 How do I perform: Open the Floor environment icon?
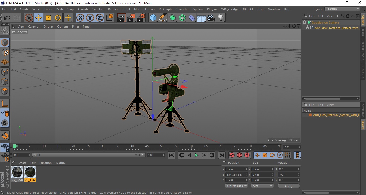click(x=201, y=18)
